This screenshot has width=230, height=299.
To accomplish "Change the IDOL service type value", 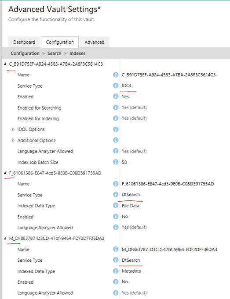I will pos(127,85).
